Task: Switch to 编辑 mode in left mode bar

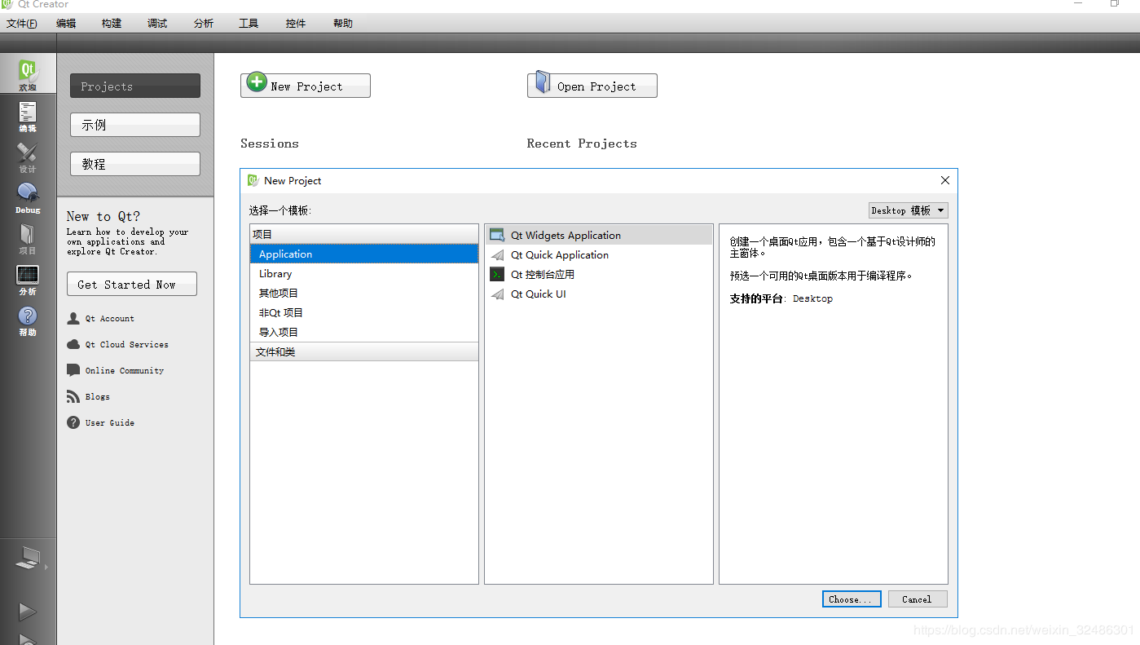Action: click(x=28, y=117)
